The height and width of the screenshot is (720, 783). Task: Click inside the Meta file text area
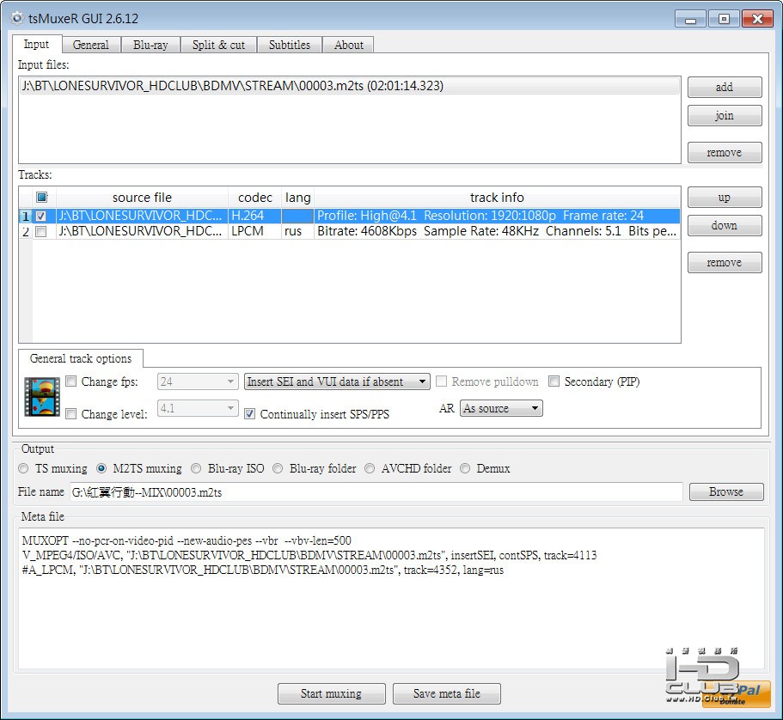[392, 598]
